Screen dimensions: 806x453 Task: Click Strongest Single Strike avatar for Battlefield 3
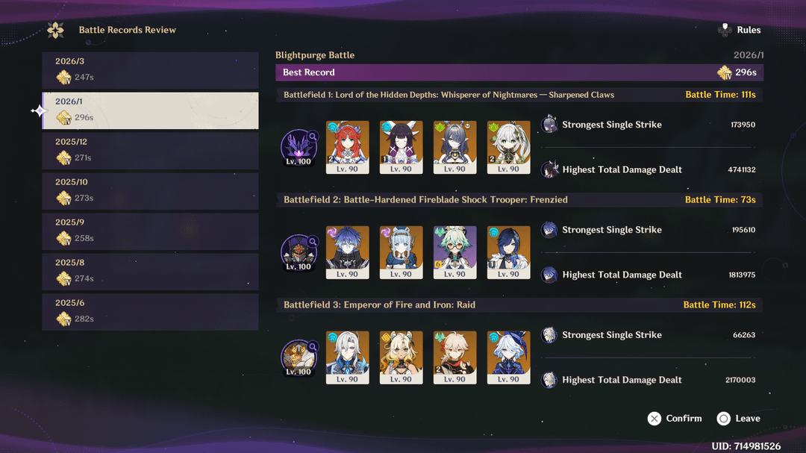click(549, 335)
